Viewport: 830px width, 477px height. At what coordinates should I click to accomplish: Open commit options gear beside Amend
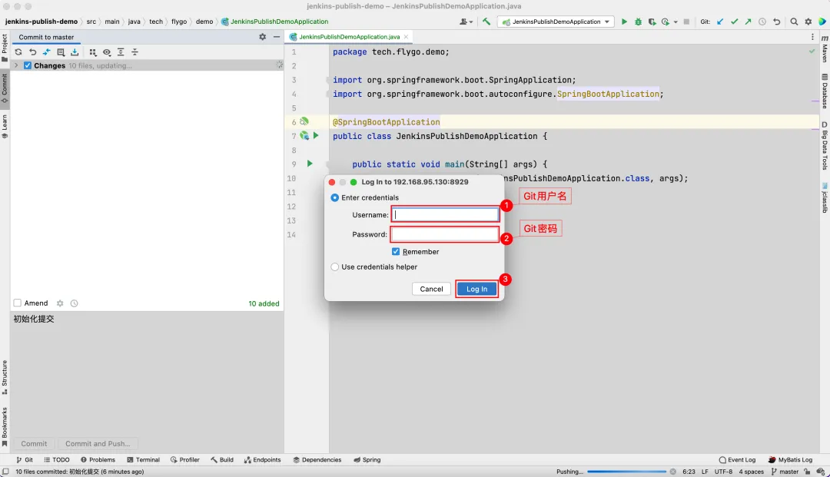60,303
